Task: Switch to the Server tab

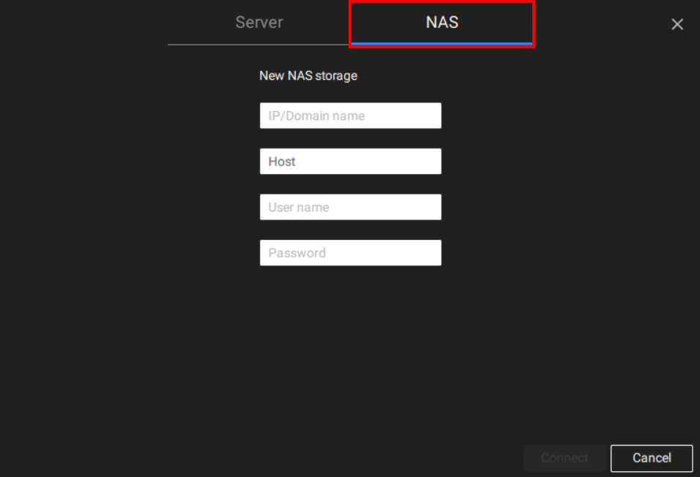Action: click(259, 22)
